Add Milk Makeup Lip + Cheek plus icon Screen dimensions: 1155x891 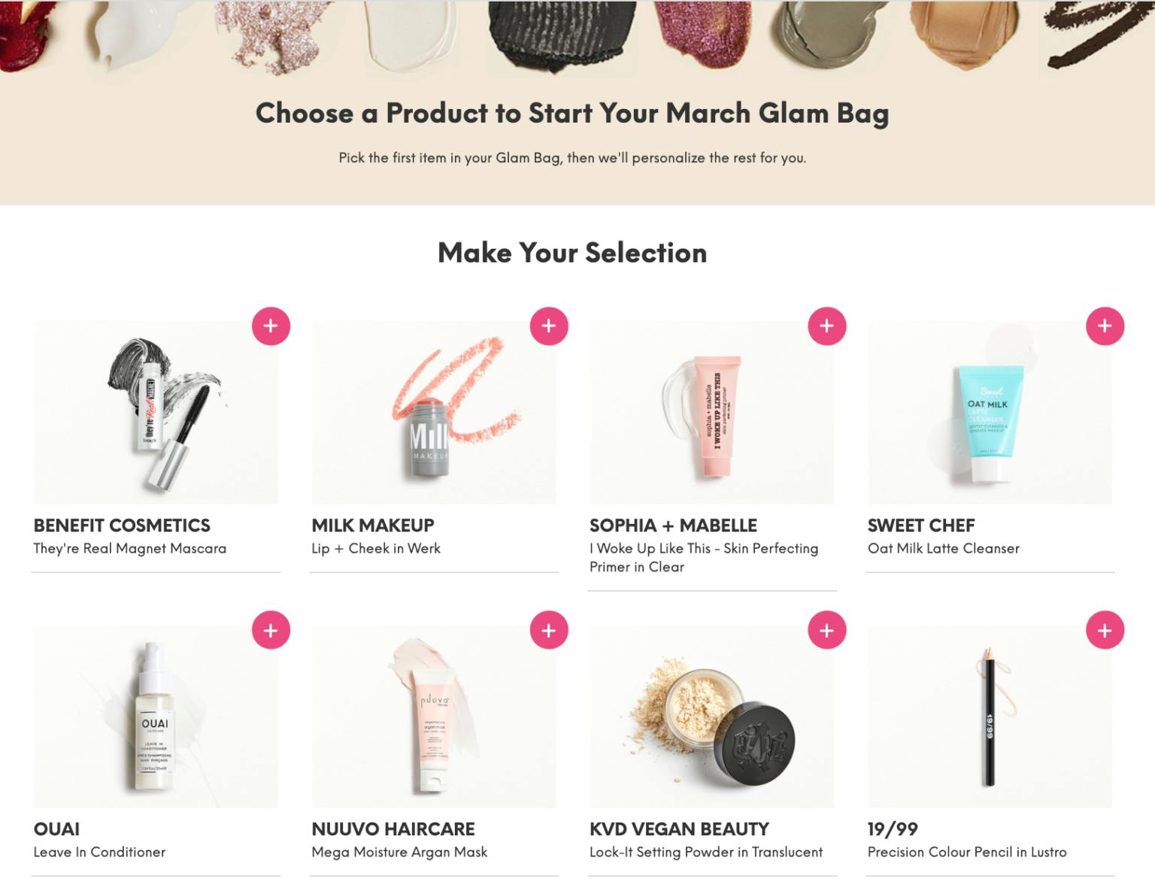coord(549,326)
